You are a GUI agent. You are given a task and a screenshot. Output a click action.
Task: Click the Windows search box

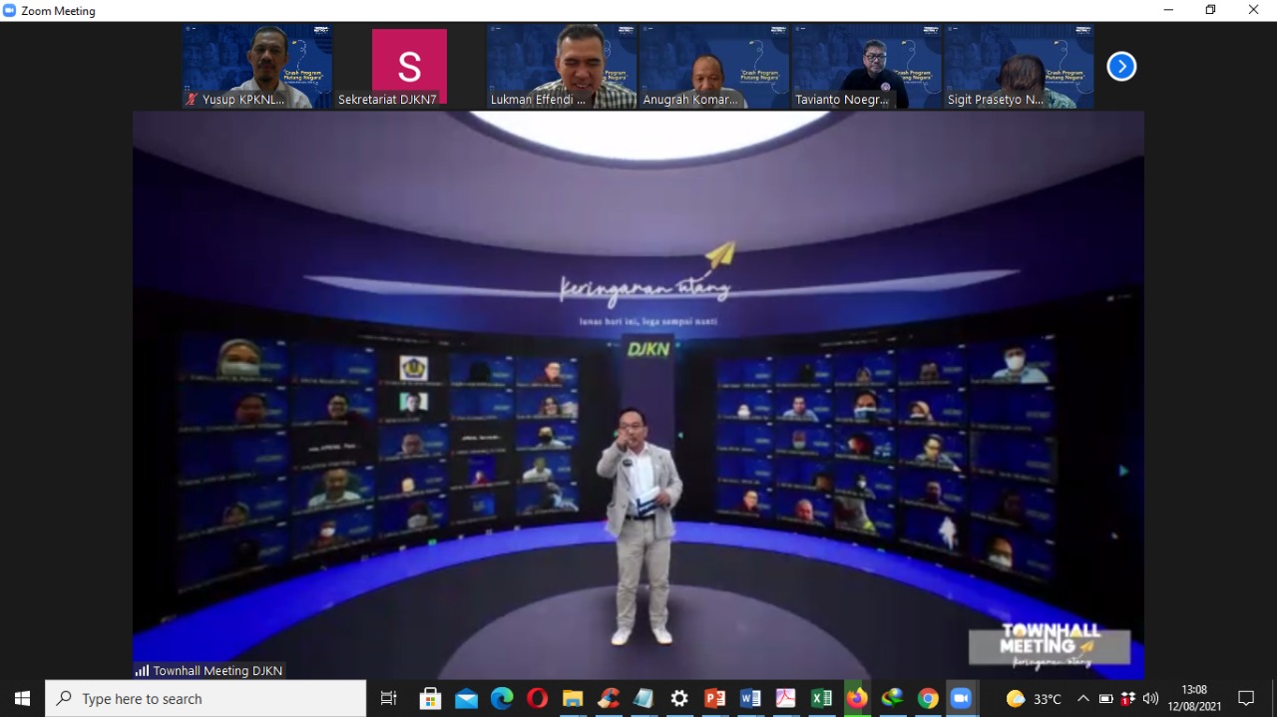(x=206, y=698)
